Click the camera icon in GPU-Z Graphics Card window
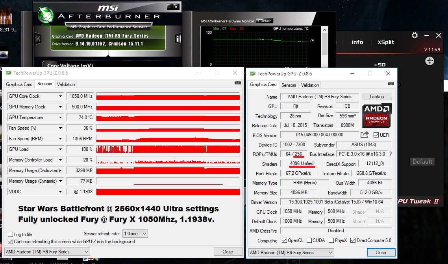 click(x=391, y=83)
